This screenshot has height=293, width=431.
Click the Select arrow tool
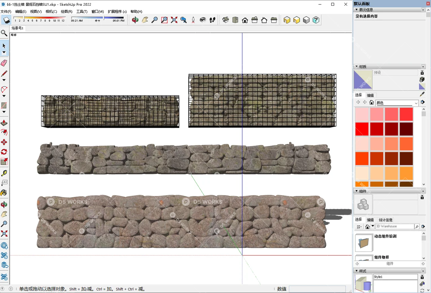tap(4, 46)
